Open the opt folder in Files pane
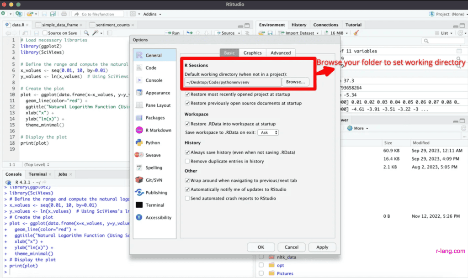 (x=280, y=265)
